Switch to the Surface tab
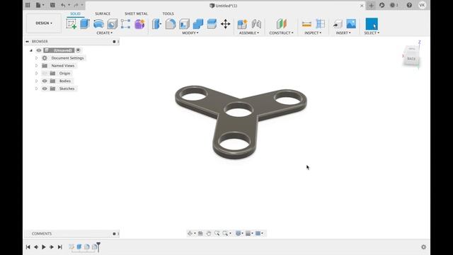Screen dimensions: 453x255 coord(103,13)
